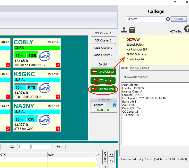The width and height of the screenshot is (189, 168).
Task: Click the Note column header
Action: coord(71,155)
